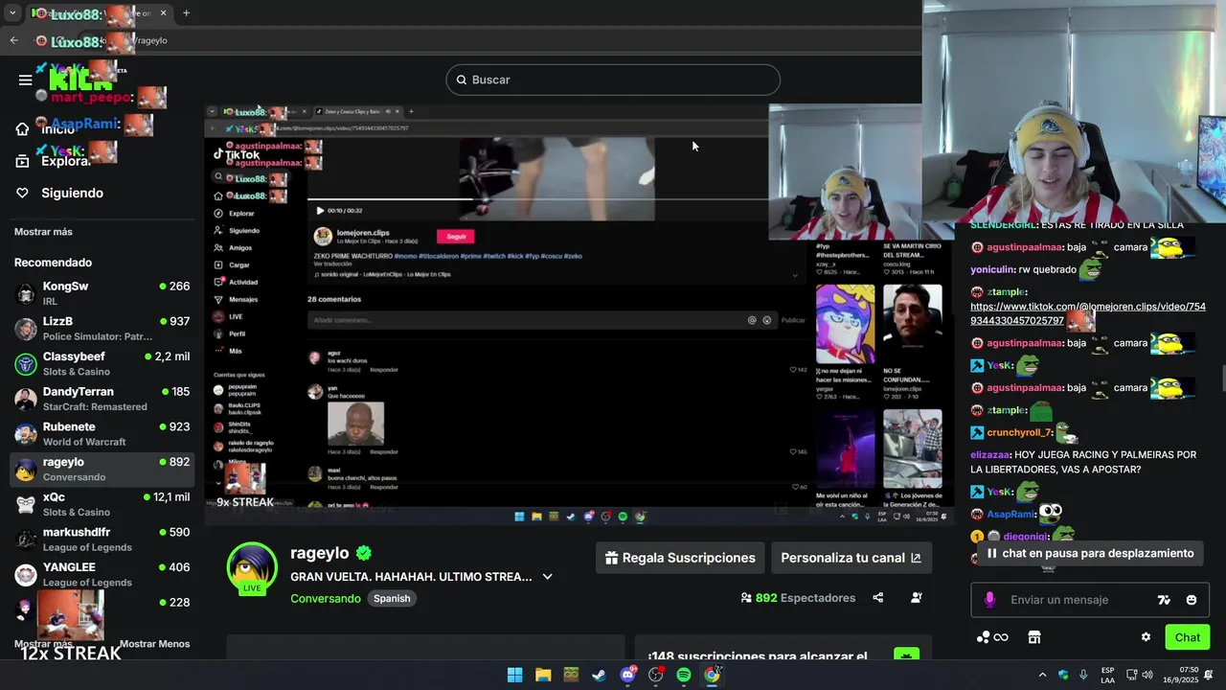Click Seguir button in streamed TikTok
Viewport: 1226px width, 690px height.
pos(456,237)
